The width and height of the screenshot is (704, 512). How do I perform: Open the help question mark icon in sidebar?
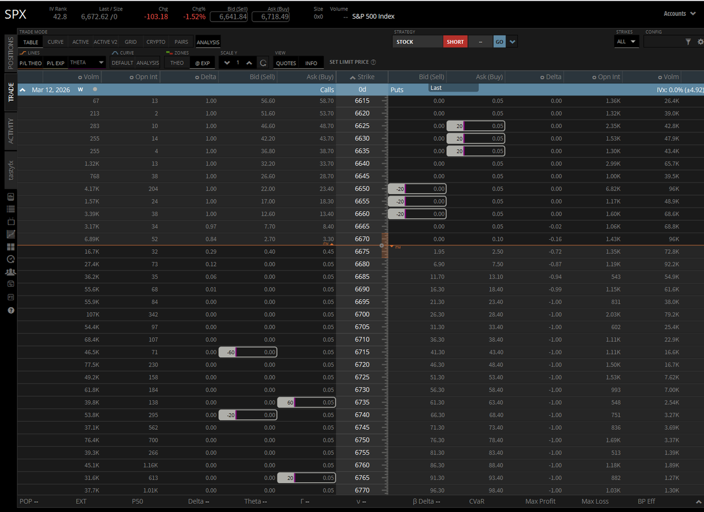(x=11, y=310)
